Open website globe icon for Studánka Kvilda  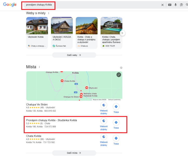[104, 121]
